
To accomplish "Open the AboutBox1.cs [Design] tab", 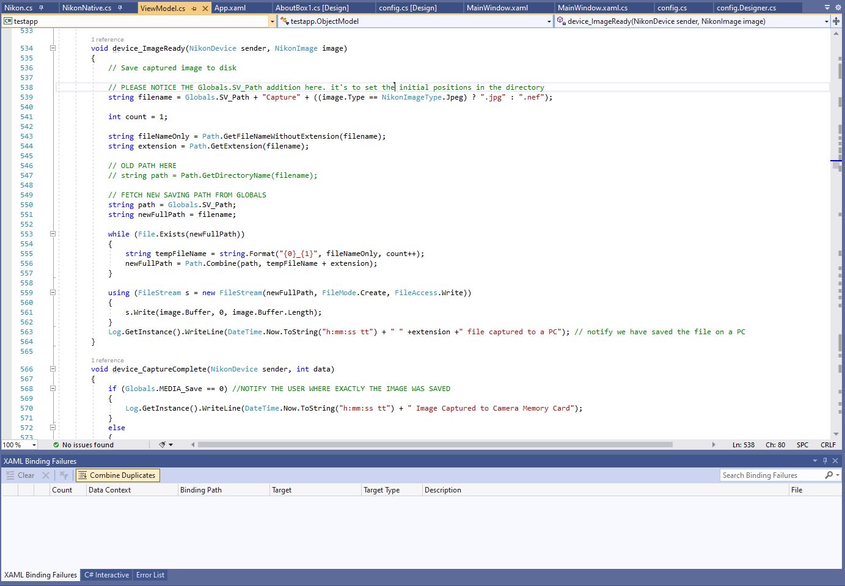I will (x=312, y=8).
